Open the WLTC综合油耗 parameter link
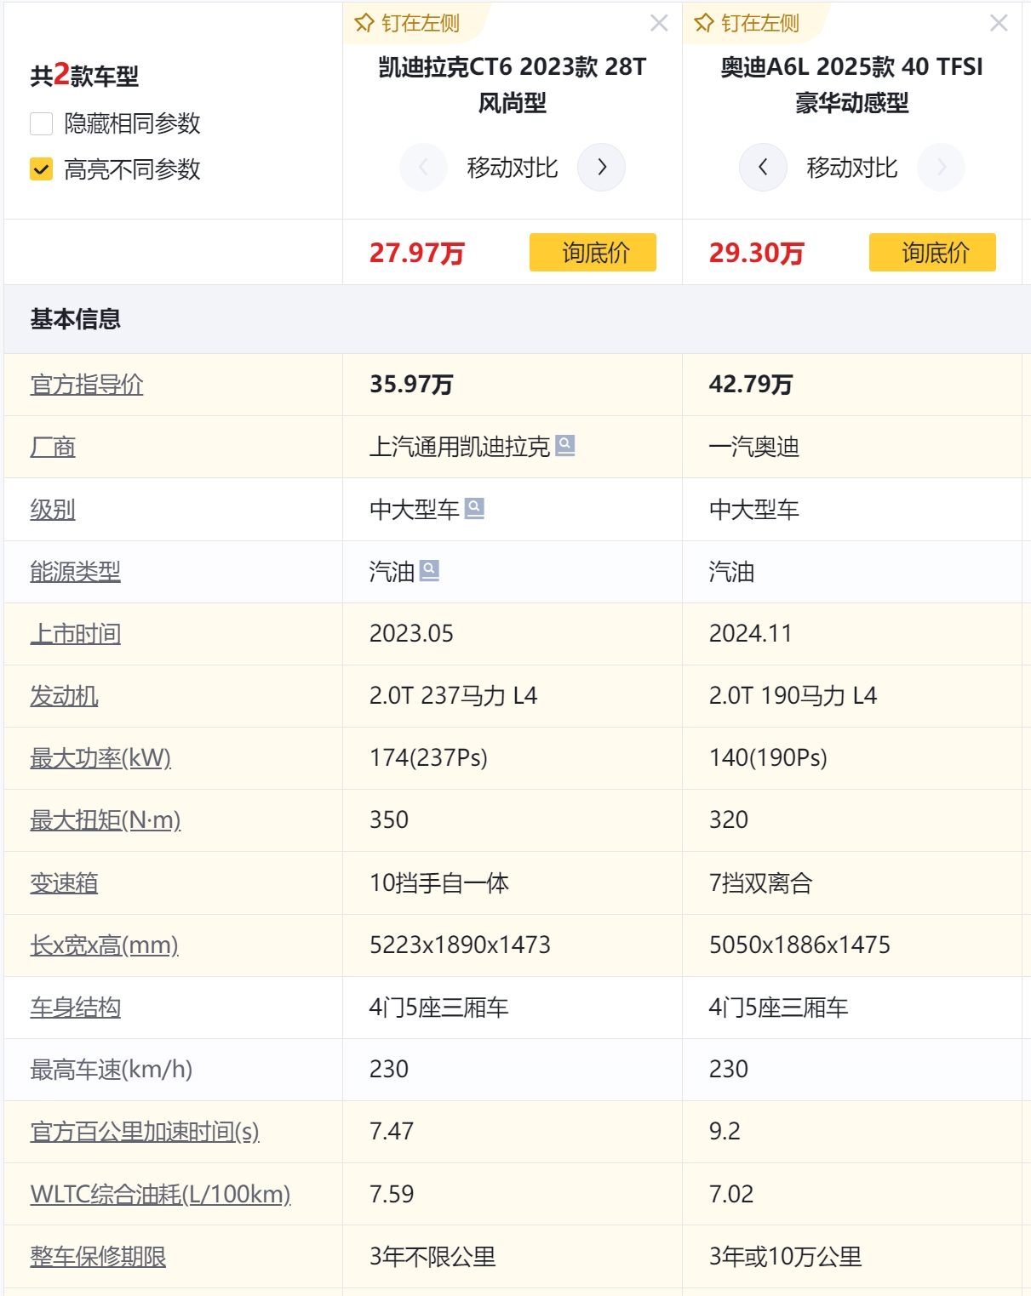The image size is (1031, 1296). 160,1194
